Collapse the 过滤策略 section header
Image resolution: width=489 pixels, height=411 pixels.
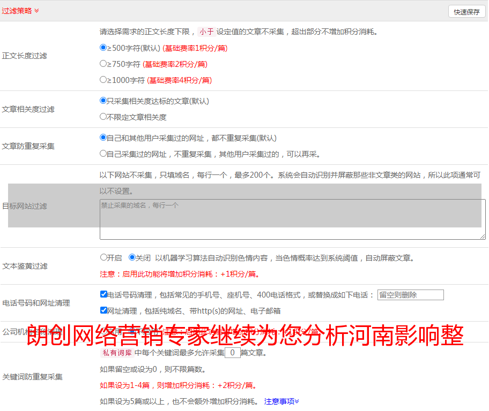pos(20,11)
